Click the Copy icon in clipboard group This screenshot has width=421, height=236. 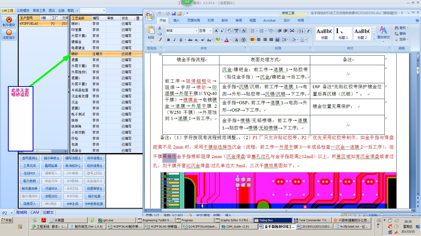[159, 34]
